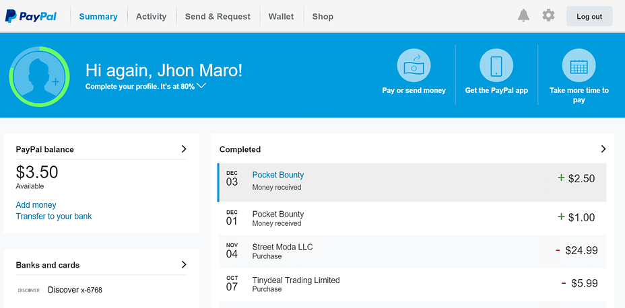625x308 pixels.
Task: Click the PayPal balance heading
Action: (x=44, y=149)
